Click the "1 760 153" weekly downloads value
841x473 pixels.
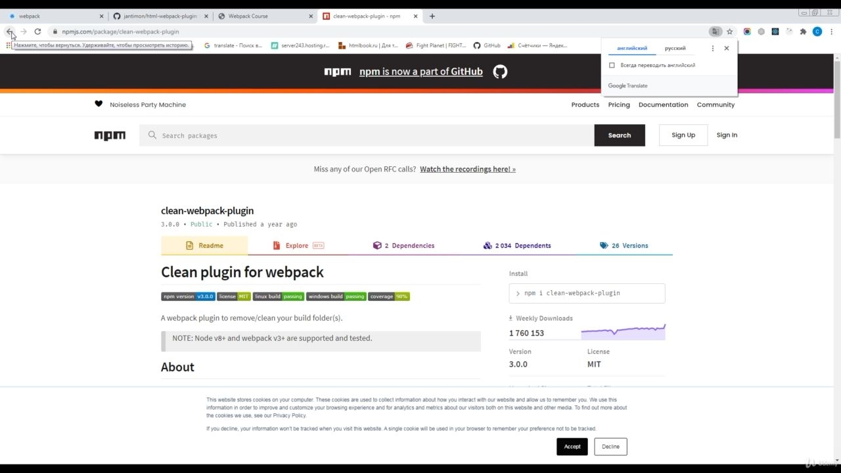coord(526,333)
